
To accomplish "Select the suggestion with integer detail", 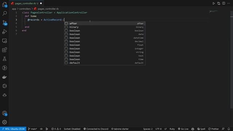I will point(104,48).
